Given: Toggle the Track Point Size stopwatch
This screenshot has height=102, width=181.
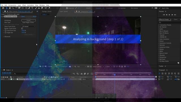Looking at the screenshot, I should (x=5, y=31).
